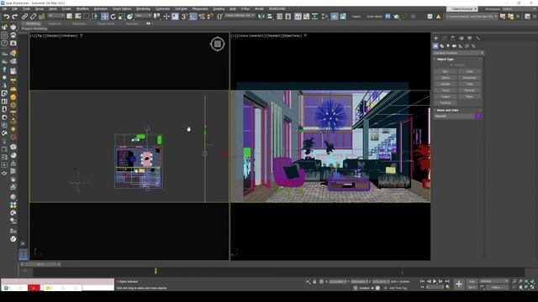The width and height of the screenshot is (538, 302).
Task: Switch to the Object Paint ribbon tab
Action: 106,23
